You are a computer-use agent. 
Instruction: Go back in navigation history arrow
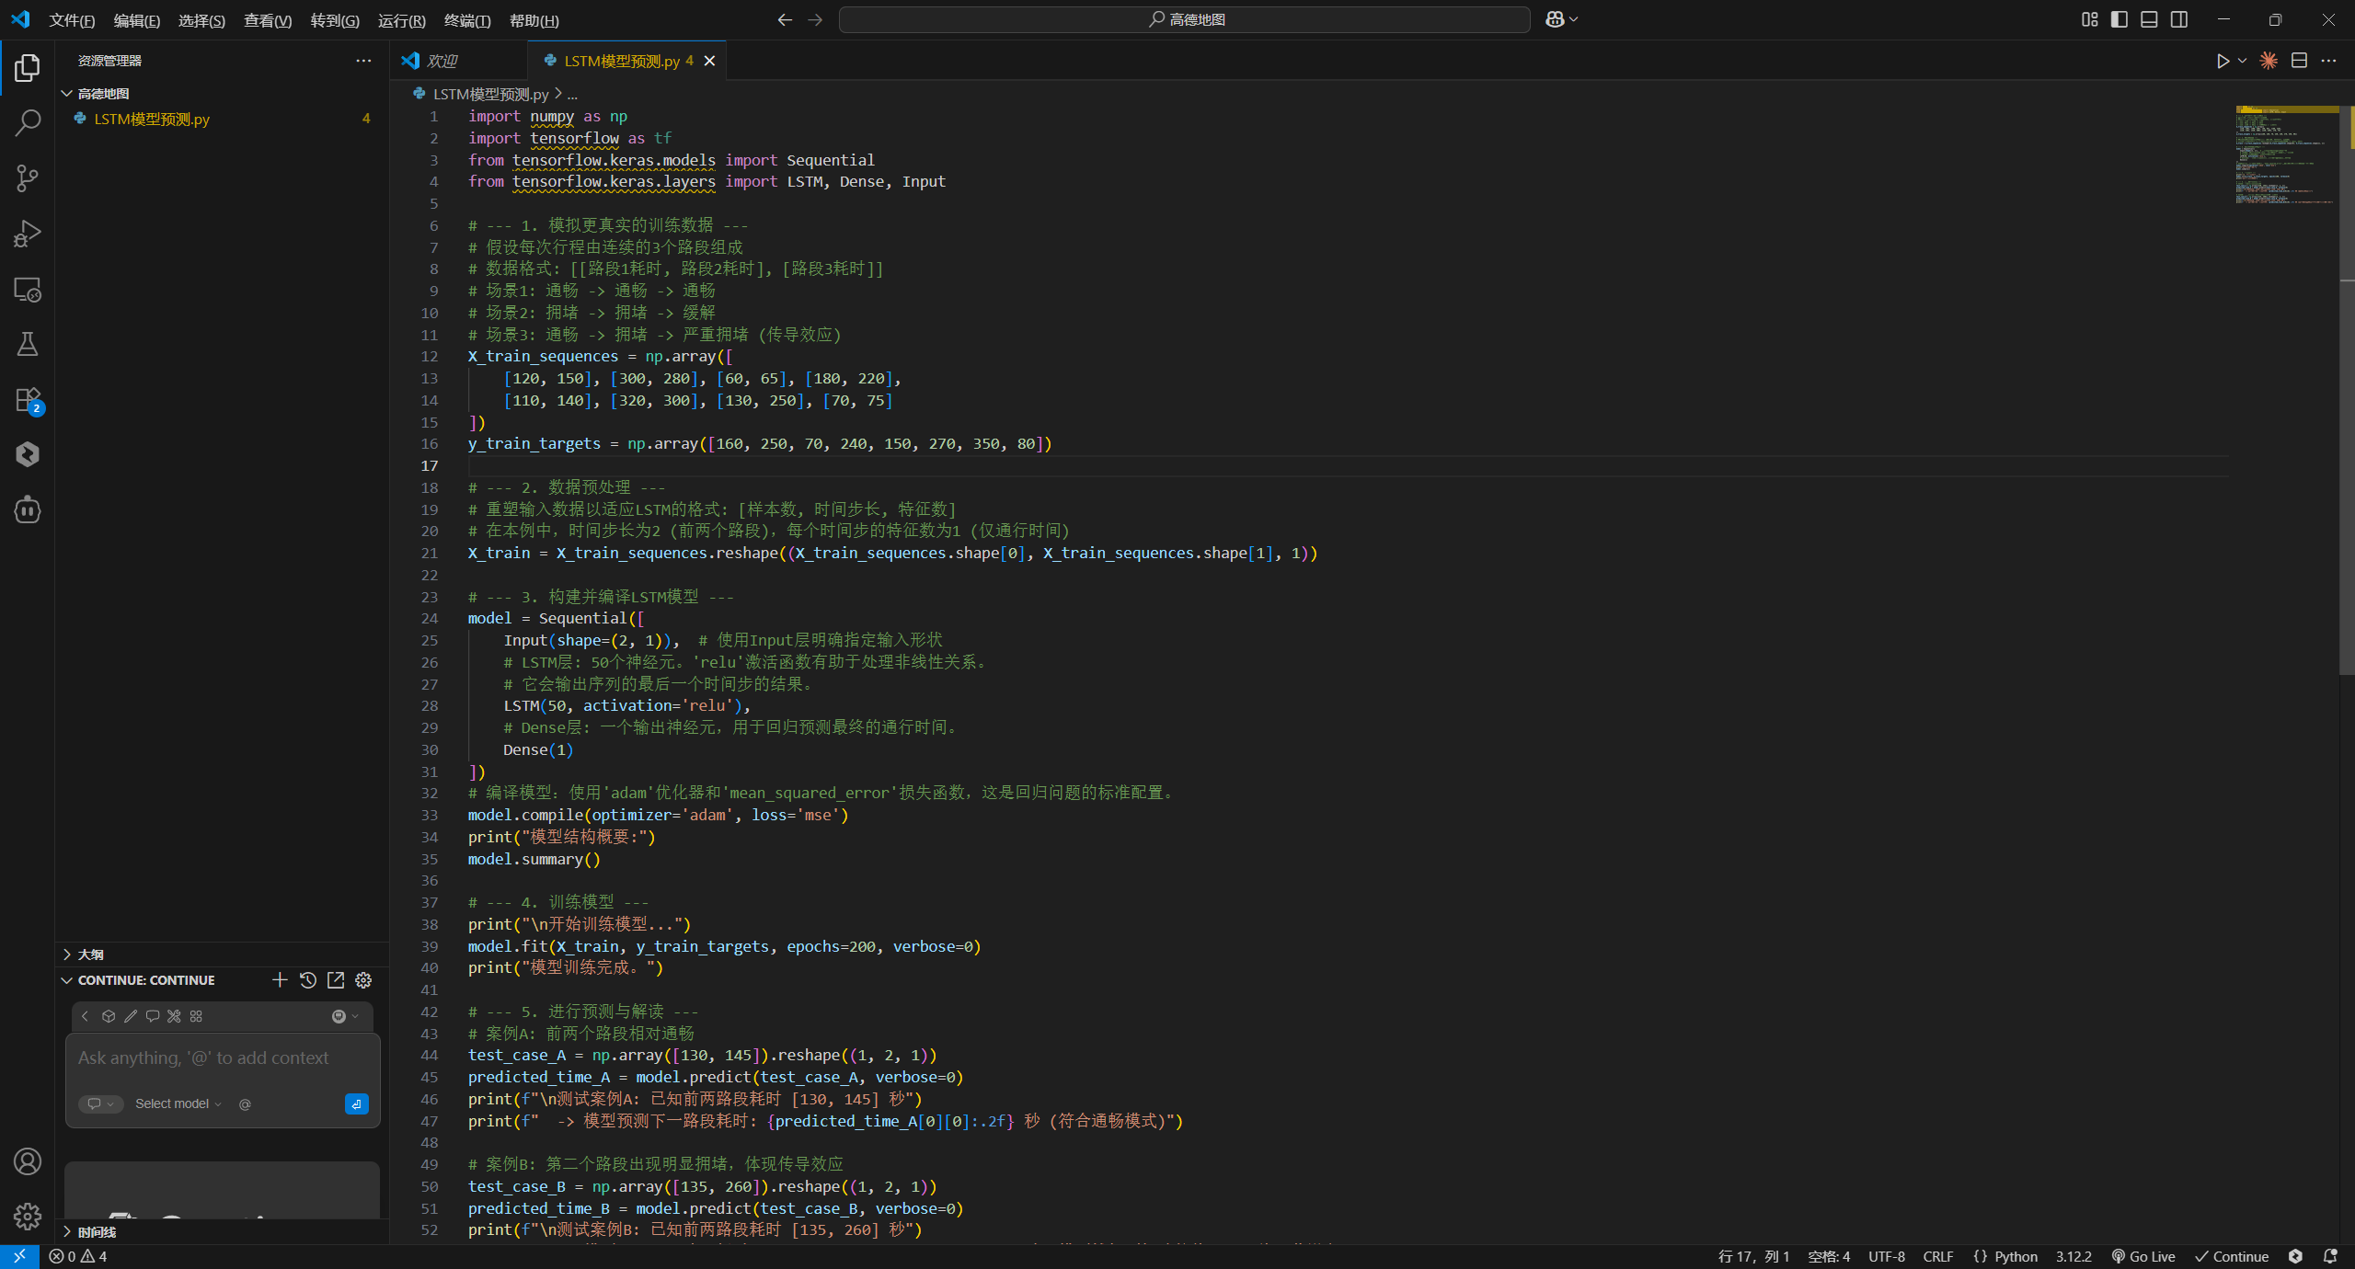pos(785,19)
